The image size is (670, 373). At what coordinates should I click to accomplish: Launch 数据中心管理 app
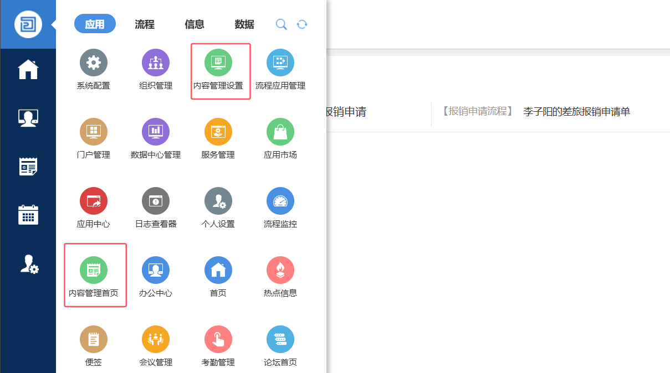pyautogui.click(x=156, y=132)
